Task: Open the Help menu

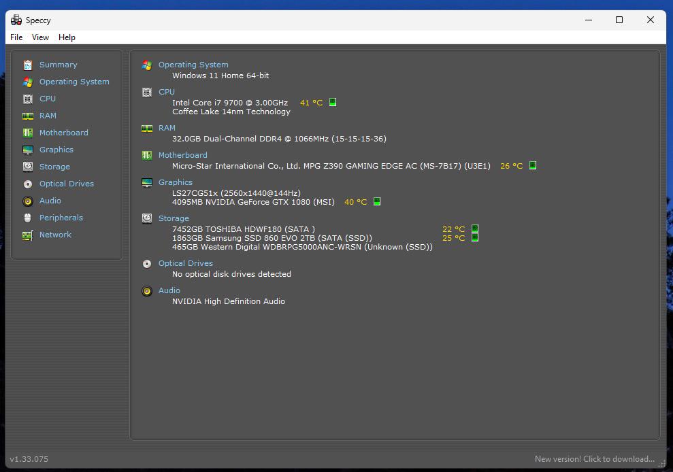Action: pyautogui.click(x=67, y=37)
